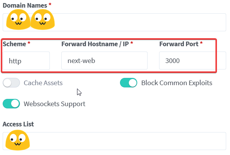Click the Forward Hostname field containing next-web
This screenshot has width=230, height=155.
[x=104, y=60]
